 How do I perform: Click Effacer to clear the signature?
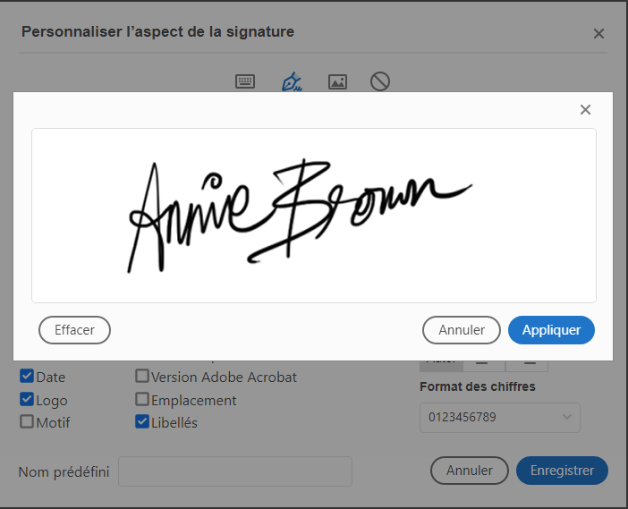coord(74,330)
